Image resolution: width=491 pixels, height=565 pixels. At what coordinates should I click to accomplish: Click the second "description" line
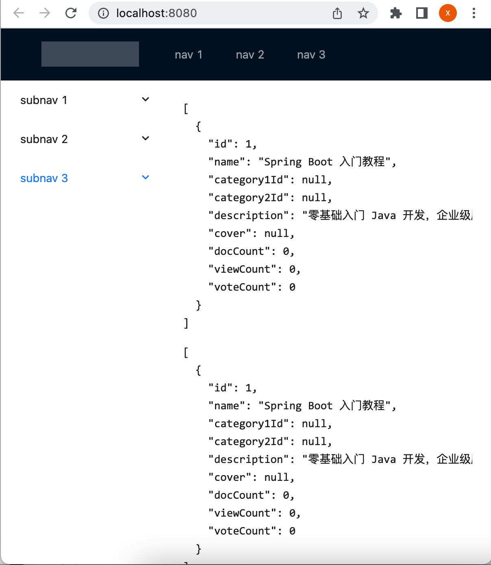pos(340,459)
